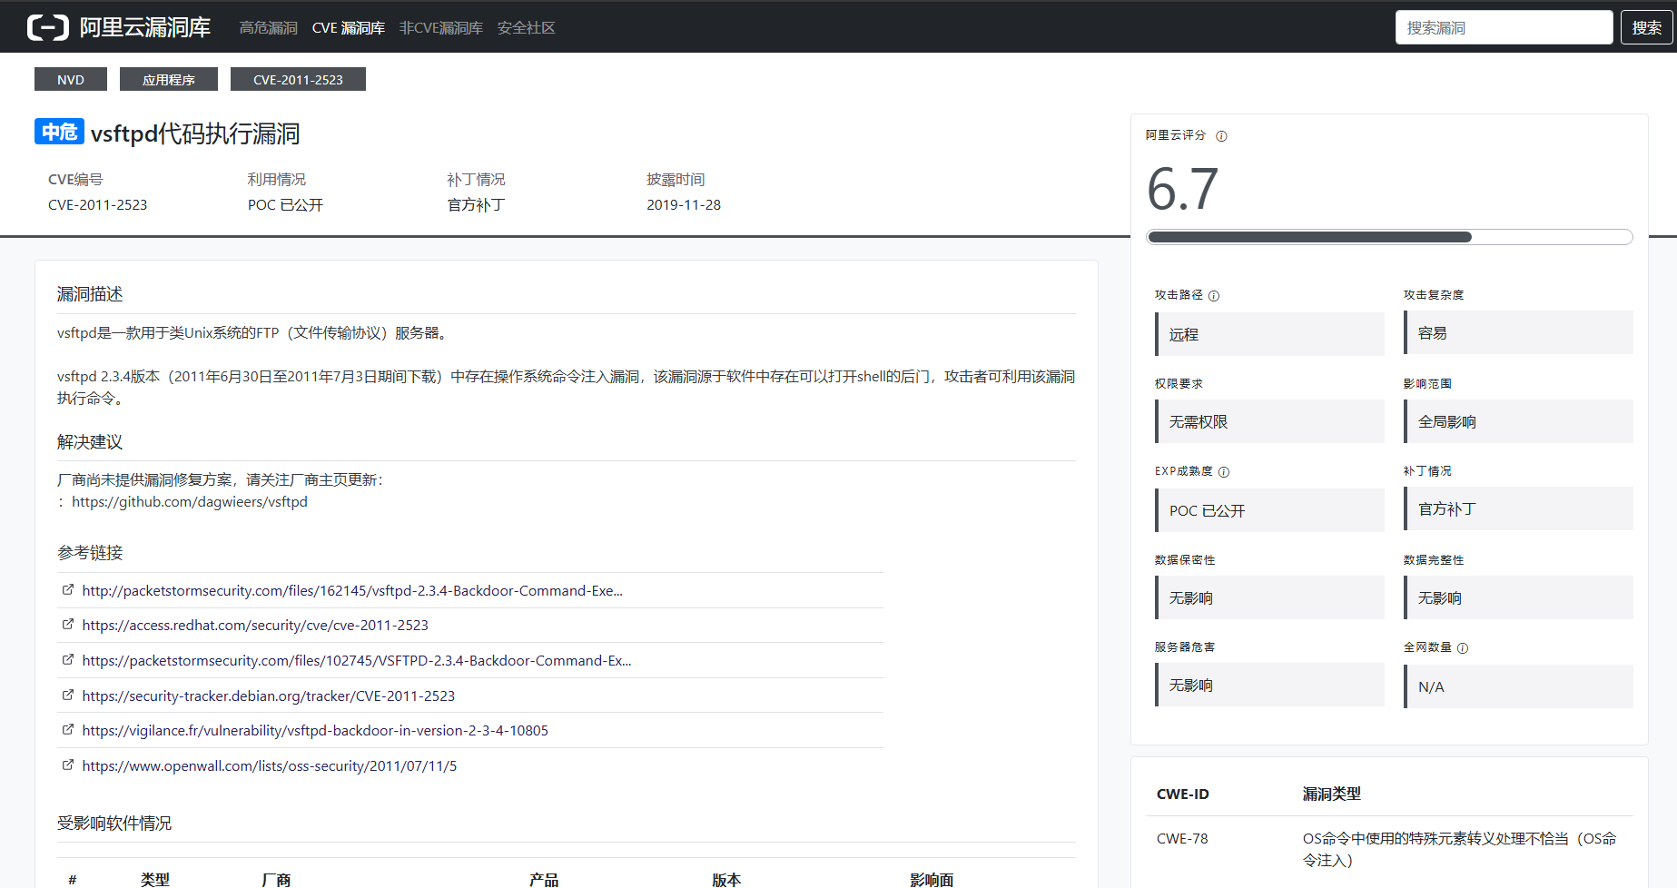Click info icon beside EXP成熟度
Viewport: 1677px width, 888px height.
tap(1224, 472)
